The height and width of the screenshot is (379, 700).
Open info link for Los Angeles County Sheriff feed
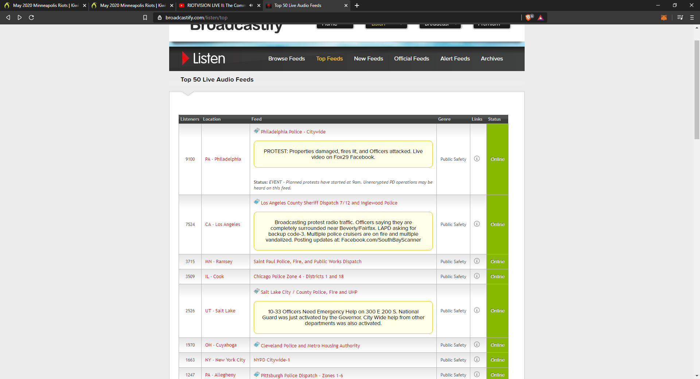coord(477,224)
